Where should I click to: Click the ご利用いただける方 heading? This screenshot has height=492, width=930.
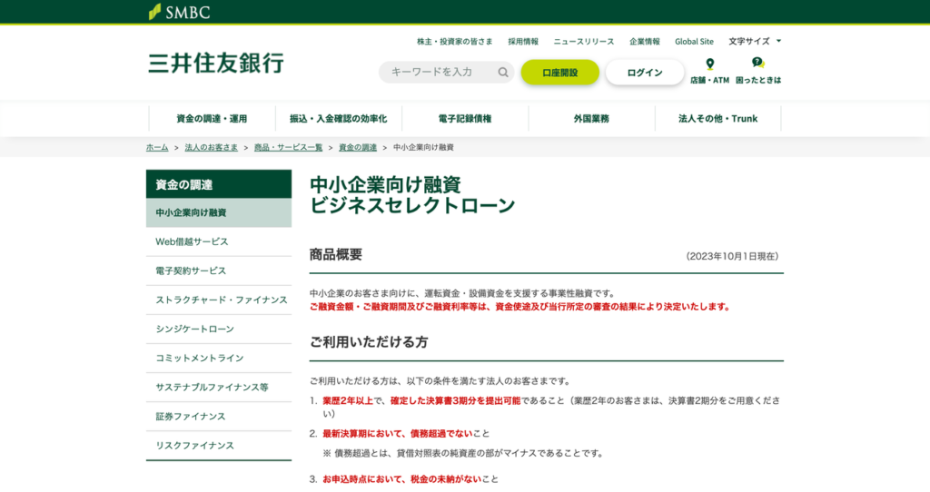pos(369,342)
